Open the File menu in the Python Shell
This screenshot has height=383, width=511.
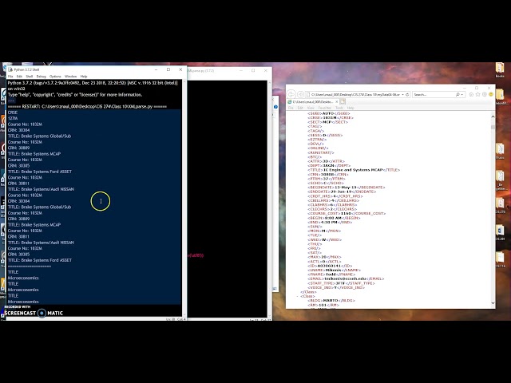coord(10,77)
